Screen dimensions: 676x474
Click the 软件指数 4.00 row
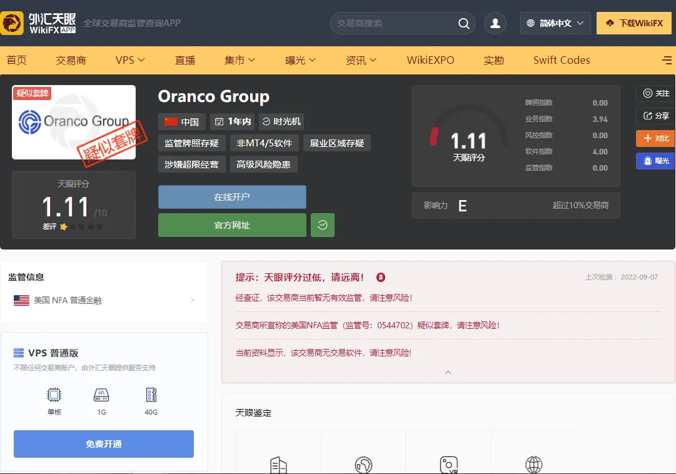tap(566, 151)
